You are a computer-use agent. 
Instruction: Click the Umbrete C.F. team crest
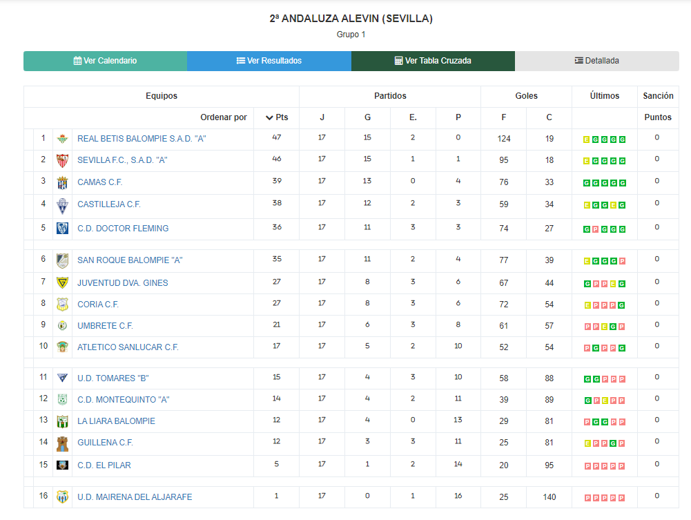pos(63,326)
